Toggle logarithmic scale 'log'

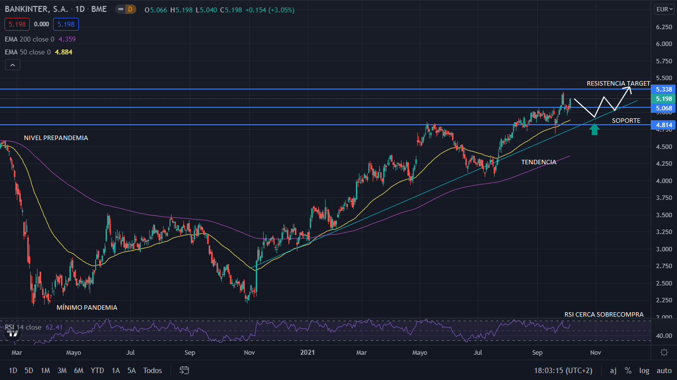(644, 370)
